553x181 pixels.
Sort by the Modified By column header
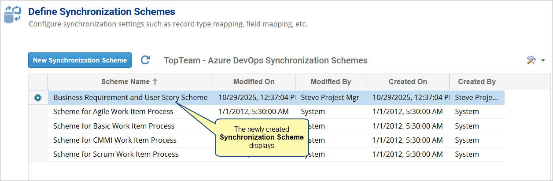click(331, 81)
